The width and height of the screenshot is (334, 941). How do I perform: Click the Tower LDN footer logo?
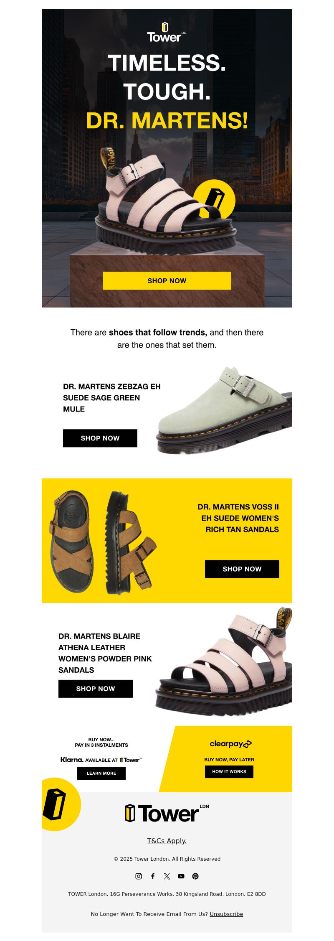(x=167, y=813)
